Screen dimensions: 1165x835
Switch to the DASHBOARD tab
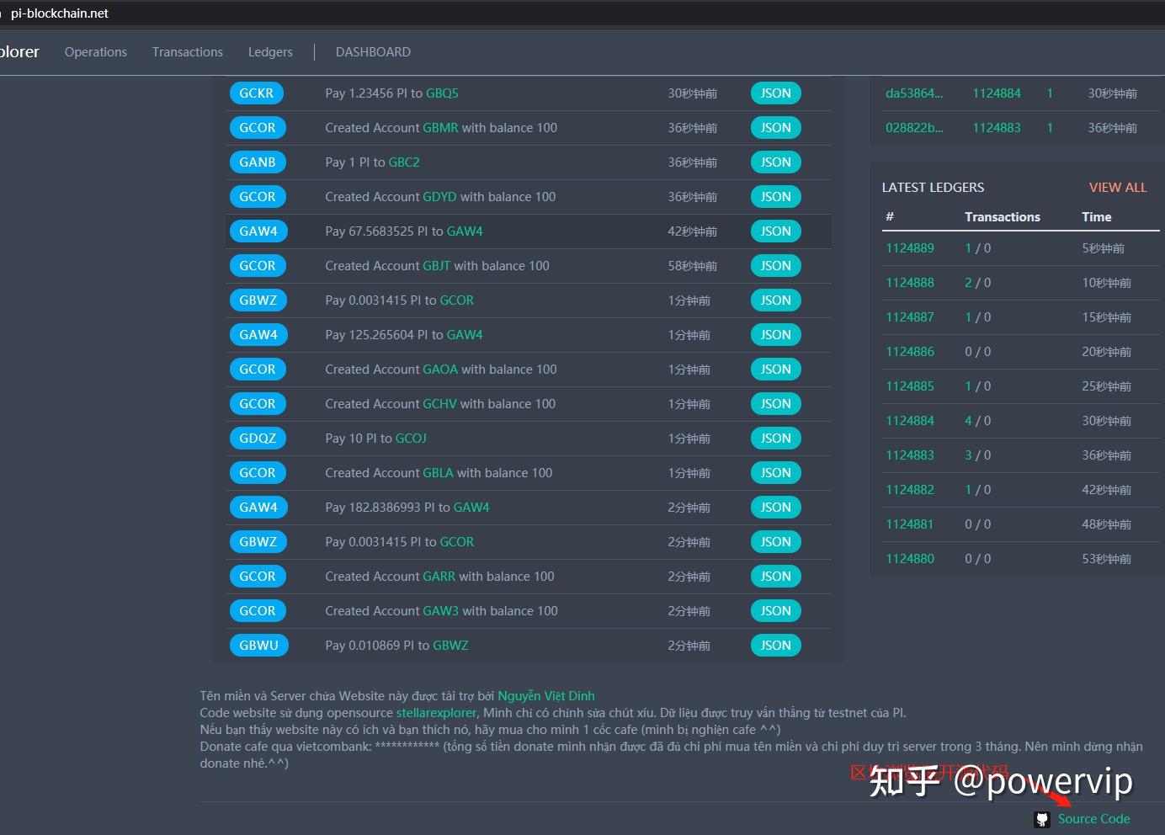[373, 52]
